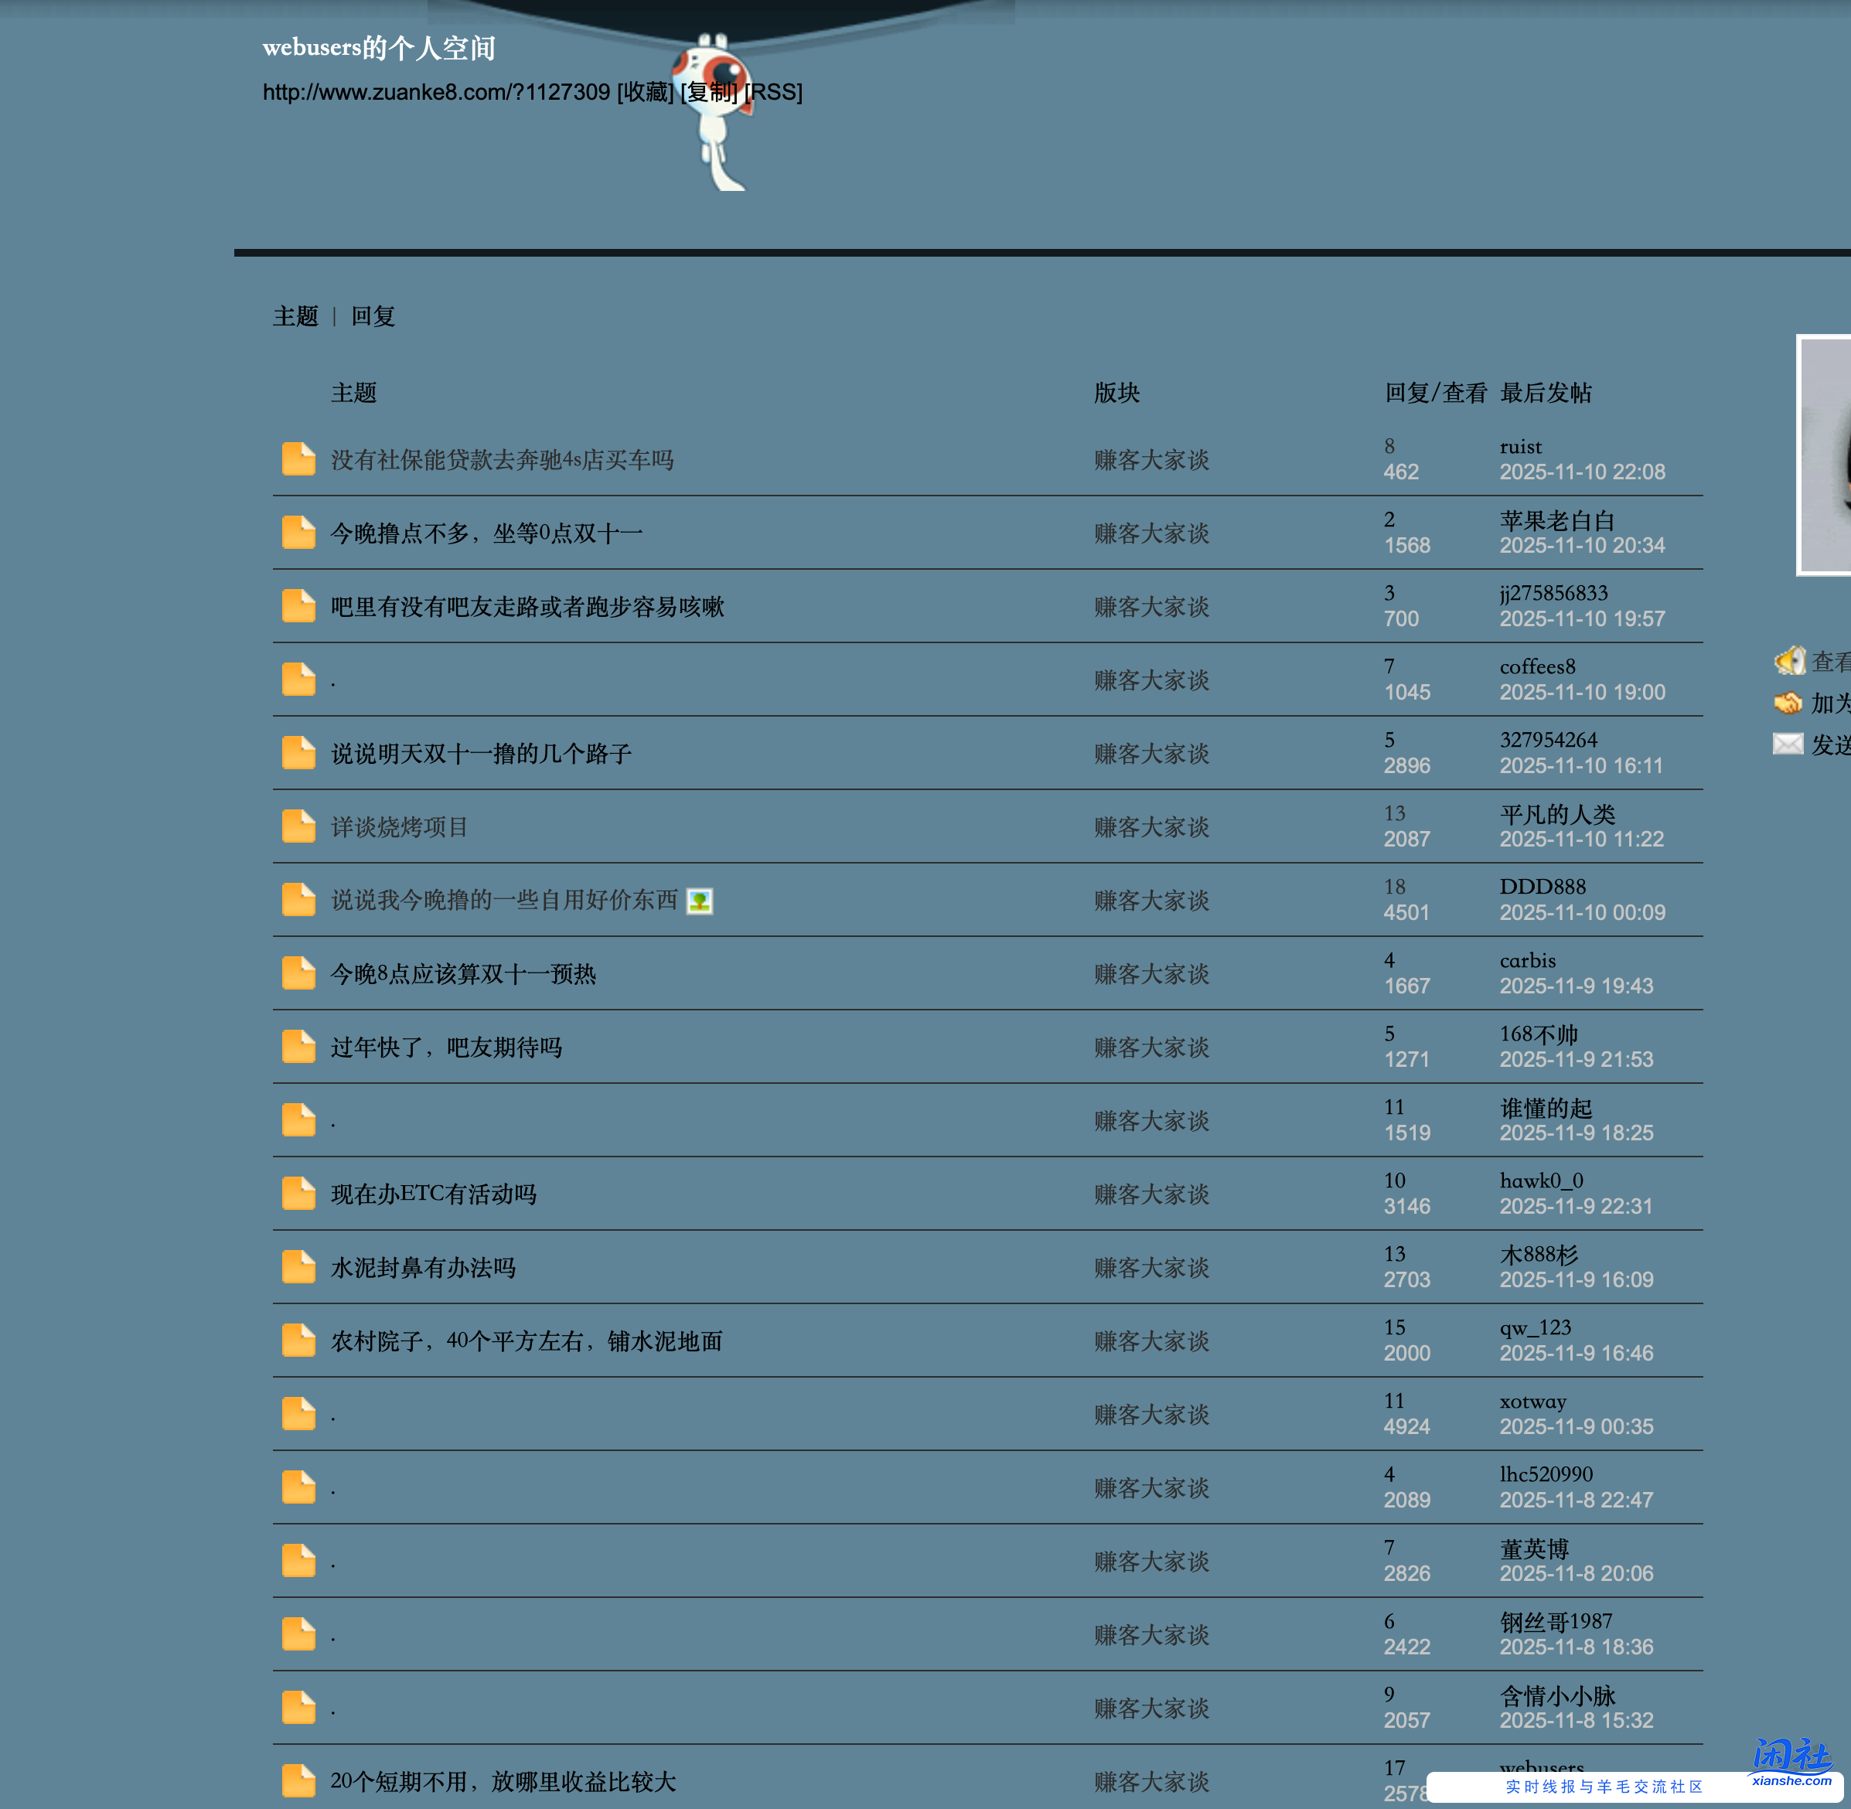Open the 赚客大家谈 forum section
This screenshot has height=1809, width=1851.
tap(1150, 461)
